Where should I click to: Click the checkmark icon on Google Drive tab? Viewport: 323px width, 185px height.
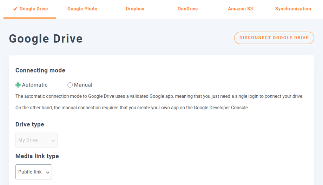[x=15, y=9]
